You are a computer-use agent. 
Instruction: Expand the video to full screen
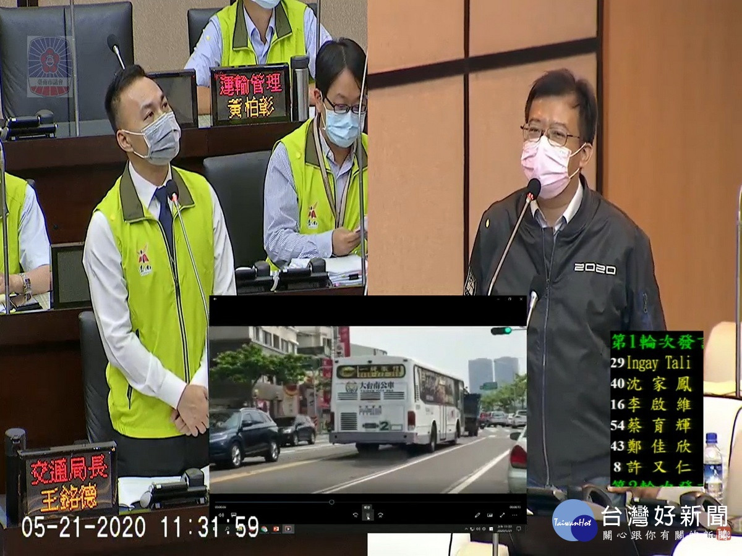click(501, 514)
